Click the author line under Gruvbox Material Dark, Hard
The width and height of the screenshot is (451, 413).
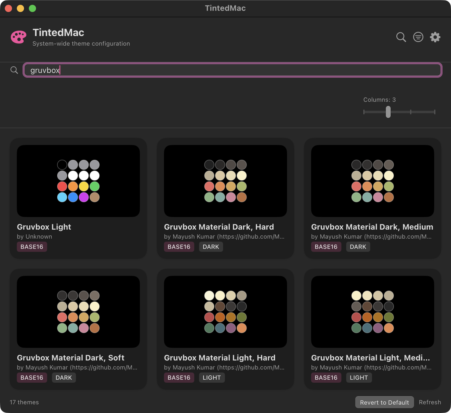tap(224, 237)
